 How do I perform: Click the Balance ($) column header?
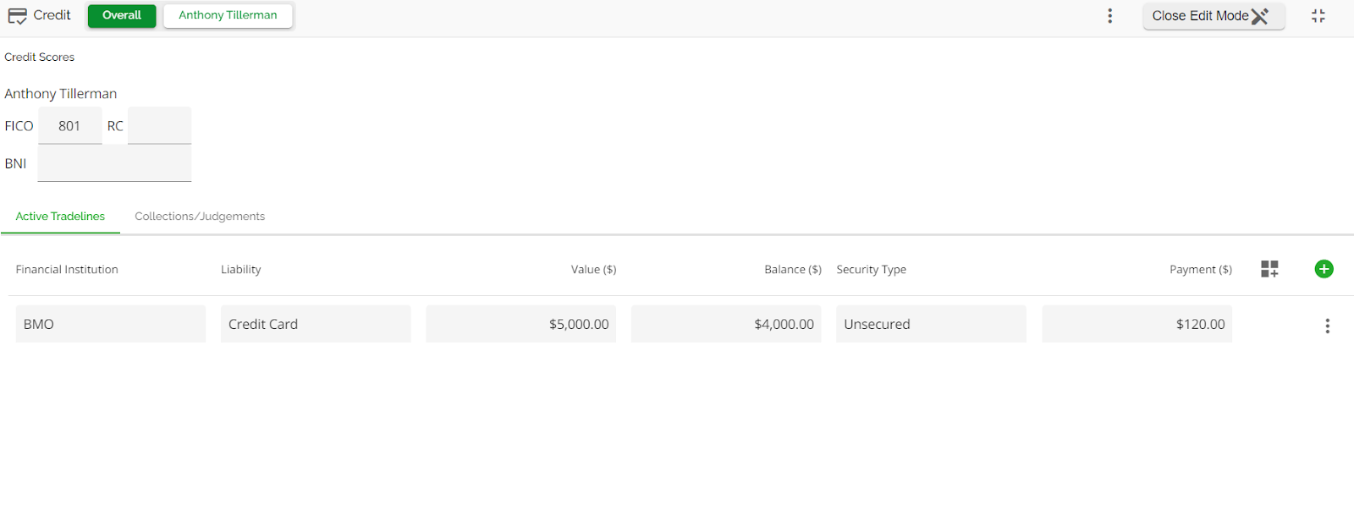(x=793, y=269)
